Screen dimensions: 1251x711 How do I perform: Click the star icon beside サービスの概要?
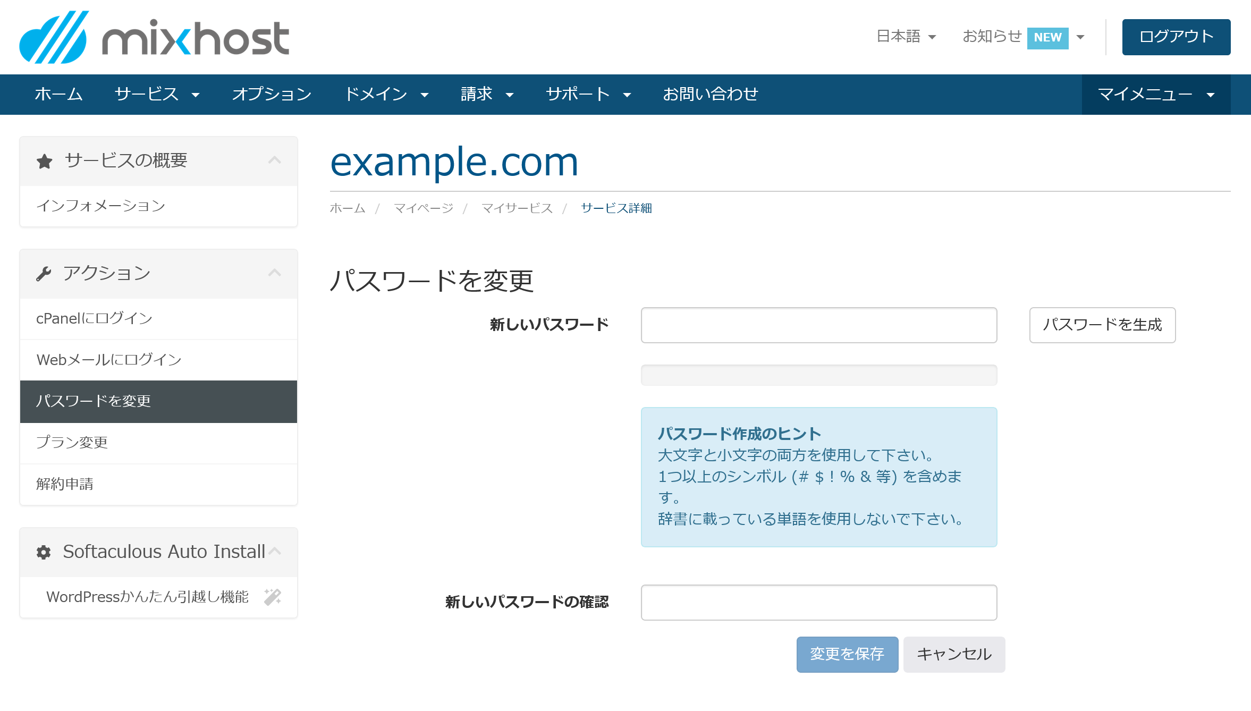pyautogui.click(x=45, y=161)
